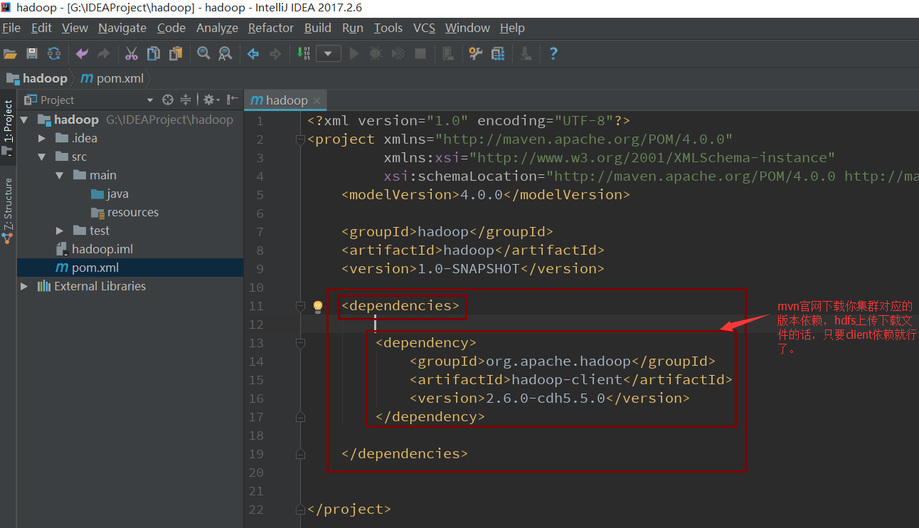Expand the .idea folder

[42, 138]
